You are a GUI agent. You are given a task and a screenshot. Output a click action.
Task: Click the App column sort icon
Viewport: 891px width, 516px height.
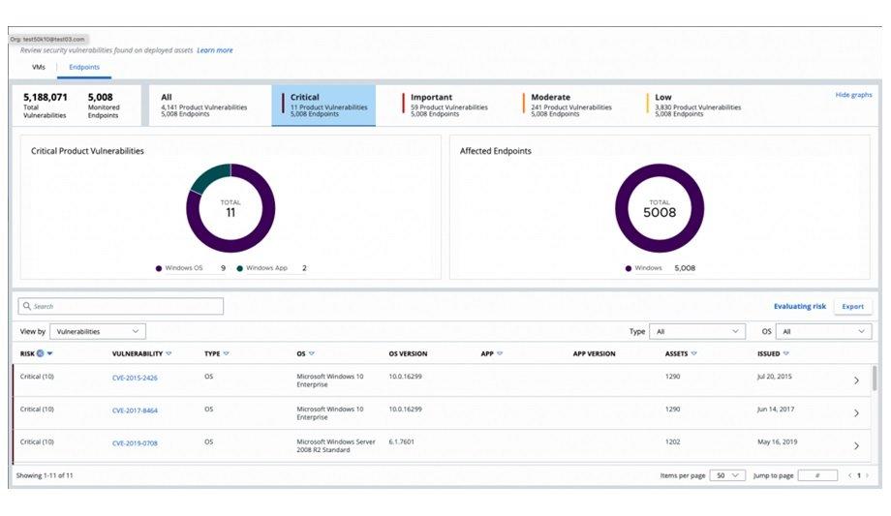[499, 354]
